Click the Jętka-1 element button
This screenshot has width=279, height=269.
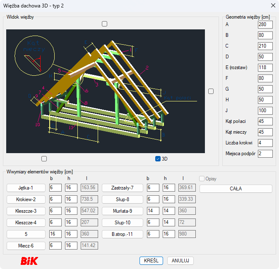[x=26, y=188]
